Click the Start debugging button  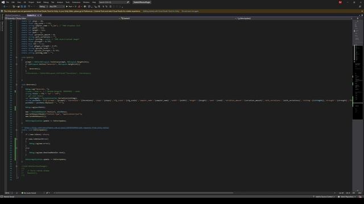pos(69,6)
